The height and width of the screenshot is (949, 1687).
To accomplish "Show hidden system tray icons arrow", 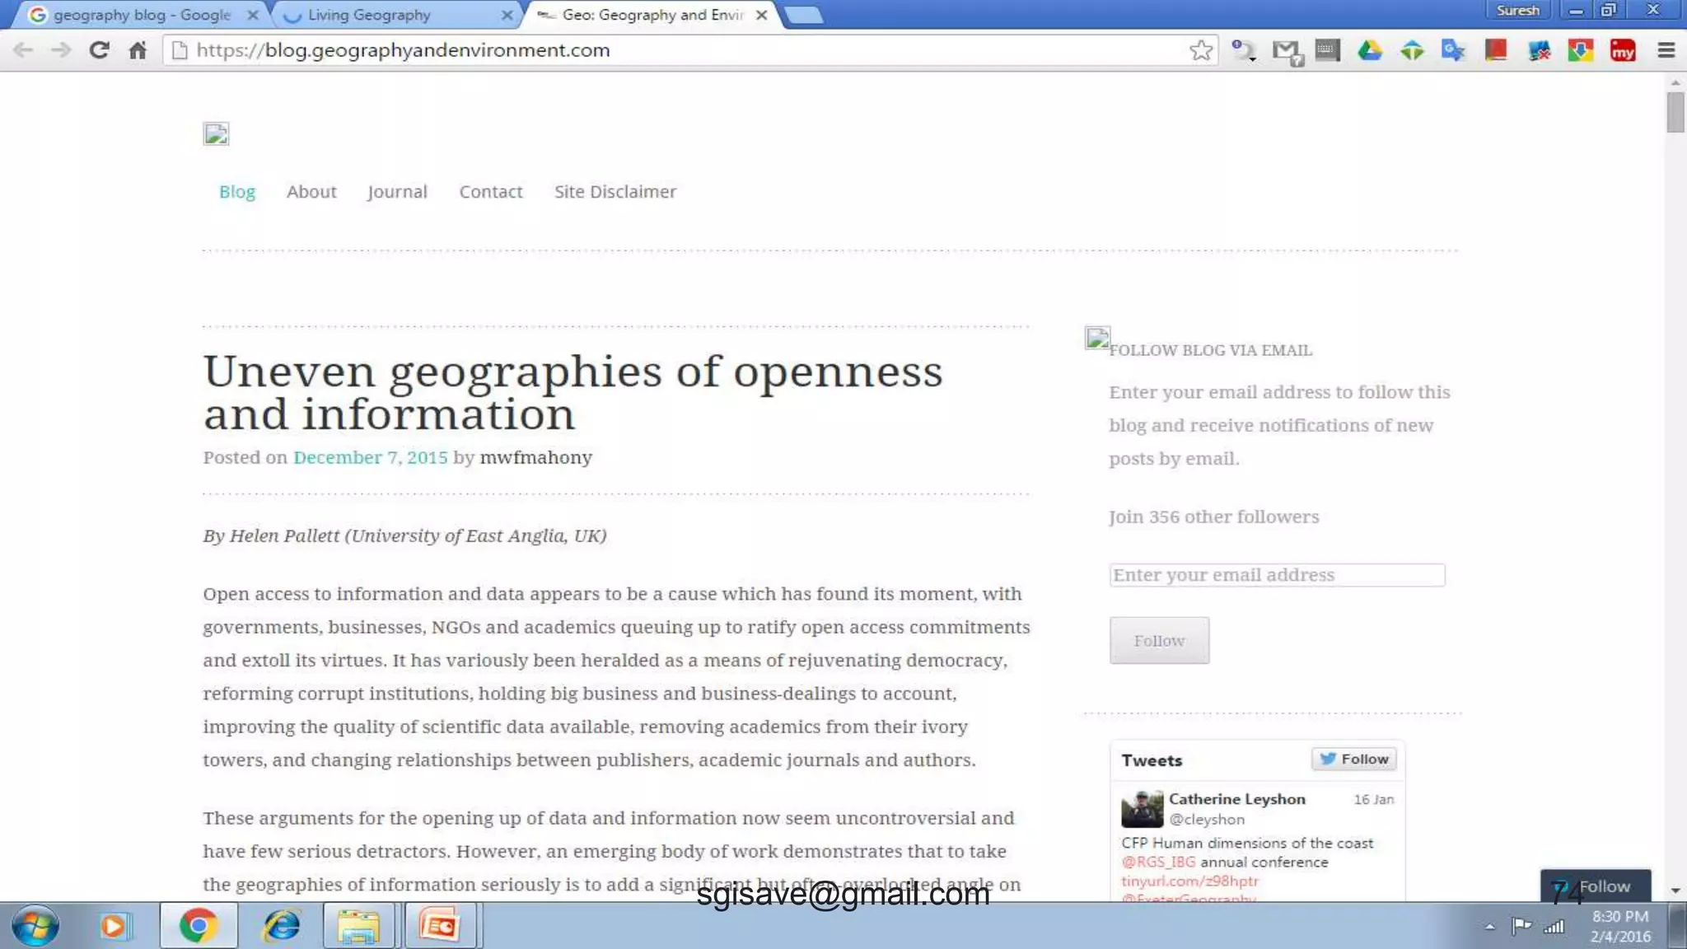I will pyautogui.click(x=1489, y=927).
